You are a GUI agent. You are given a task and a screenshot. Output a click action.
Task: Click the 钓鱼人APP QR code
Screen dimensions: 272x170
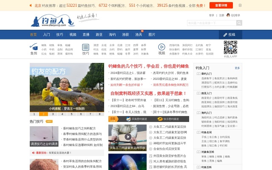point(230,47)
